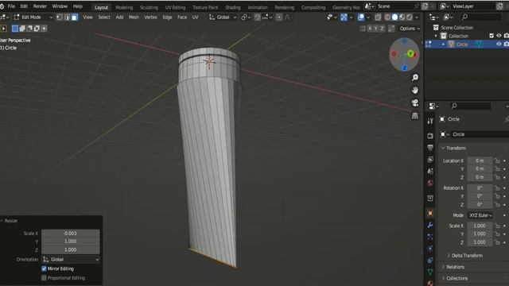Expand the Collections panel

(454, 278)
